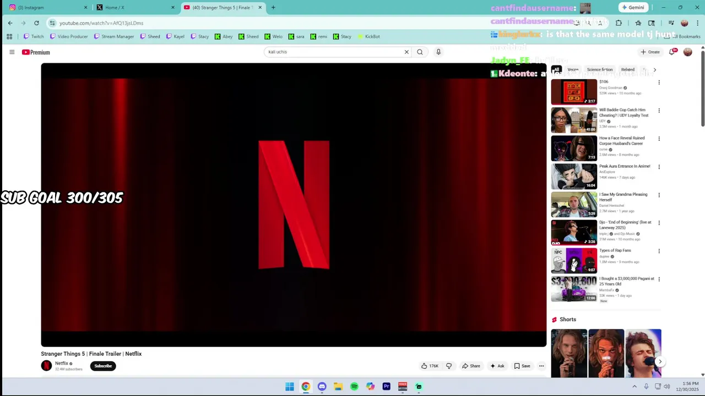Select the Vecna filter chip
Image resolution: width=705 pixels, height=396 pixels.
(x=573, y=70)
